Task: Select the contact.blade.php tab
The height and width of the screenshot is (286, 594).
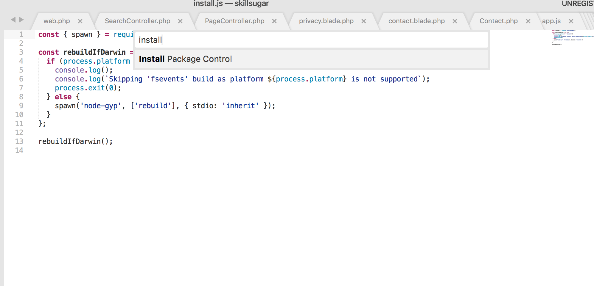Action: [416, 21]
